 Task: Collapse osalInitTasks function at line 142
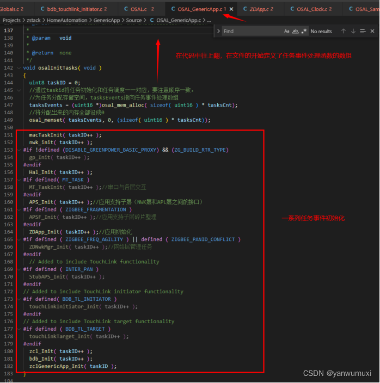(x=19, y=68)
